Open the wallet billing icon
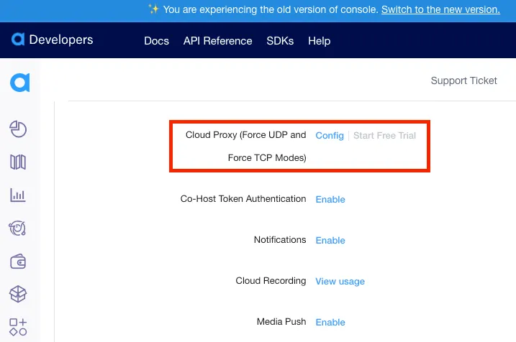Image resolution: width=516 pixels, height=342 pixels. (18, 262)
